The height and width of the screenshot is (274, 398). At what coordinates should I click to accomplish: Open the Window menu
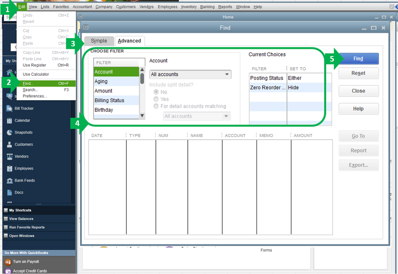point(243,7)
